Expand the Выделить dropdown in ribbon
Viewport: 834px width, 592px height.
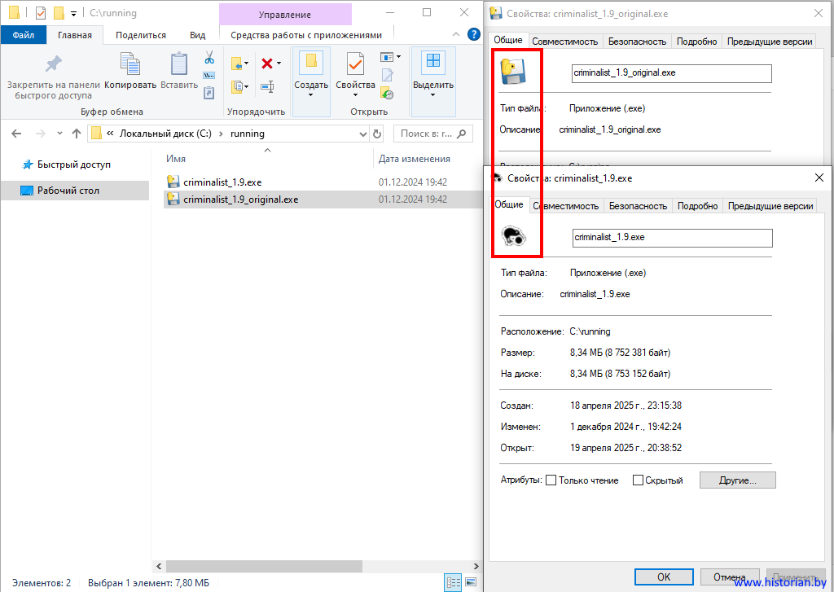pyautogui.click(x=432, y=94)
